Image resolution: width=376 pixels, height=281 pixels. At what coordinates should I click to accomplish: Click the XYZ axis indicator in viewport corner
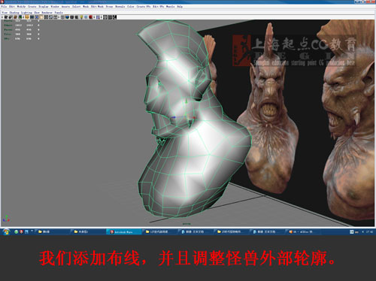tap(6, 219)
